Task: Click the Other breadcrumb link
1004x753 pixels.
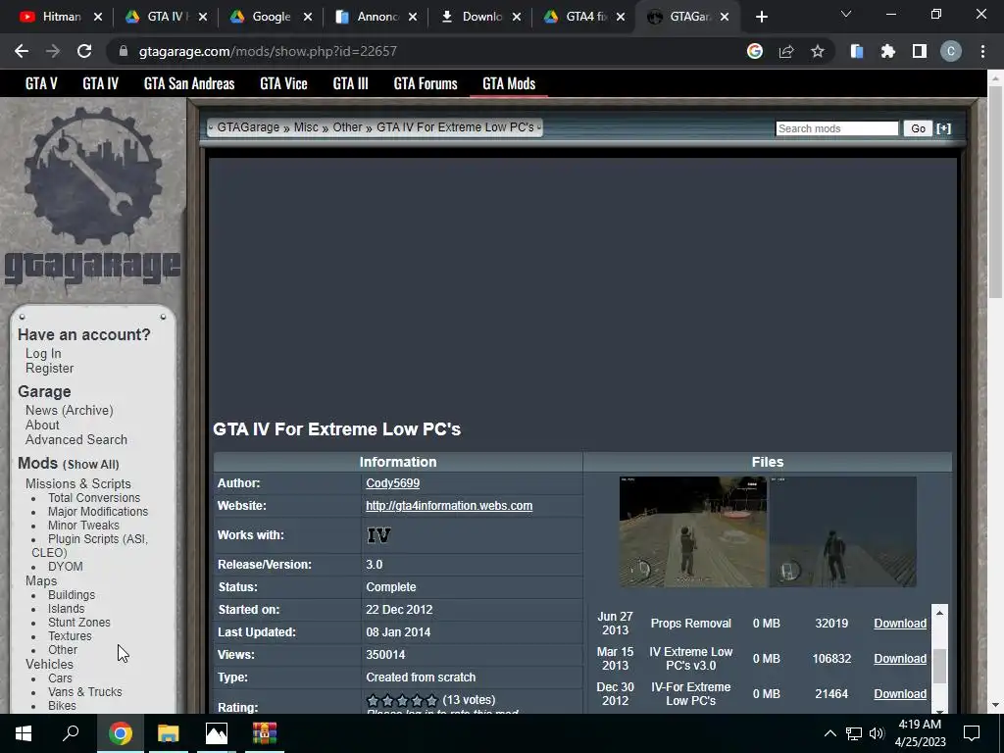Action: point(347,126)
